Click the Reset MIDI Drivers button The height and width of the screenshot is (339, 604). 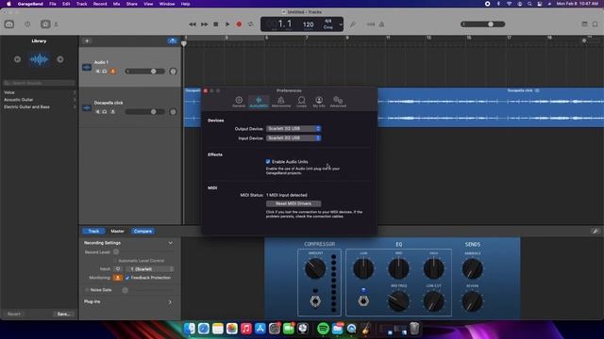tap(294, 203)
